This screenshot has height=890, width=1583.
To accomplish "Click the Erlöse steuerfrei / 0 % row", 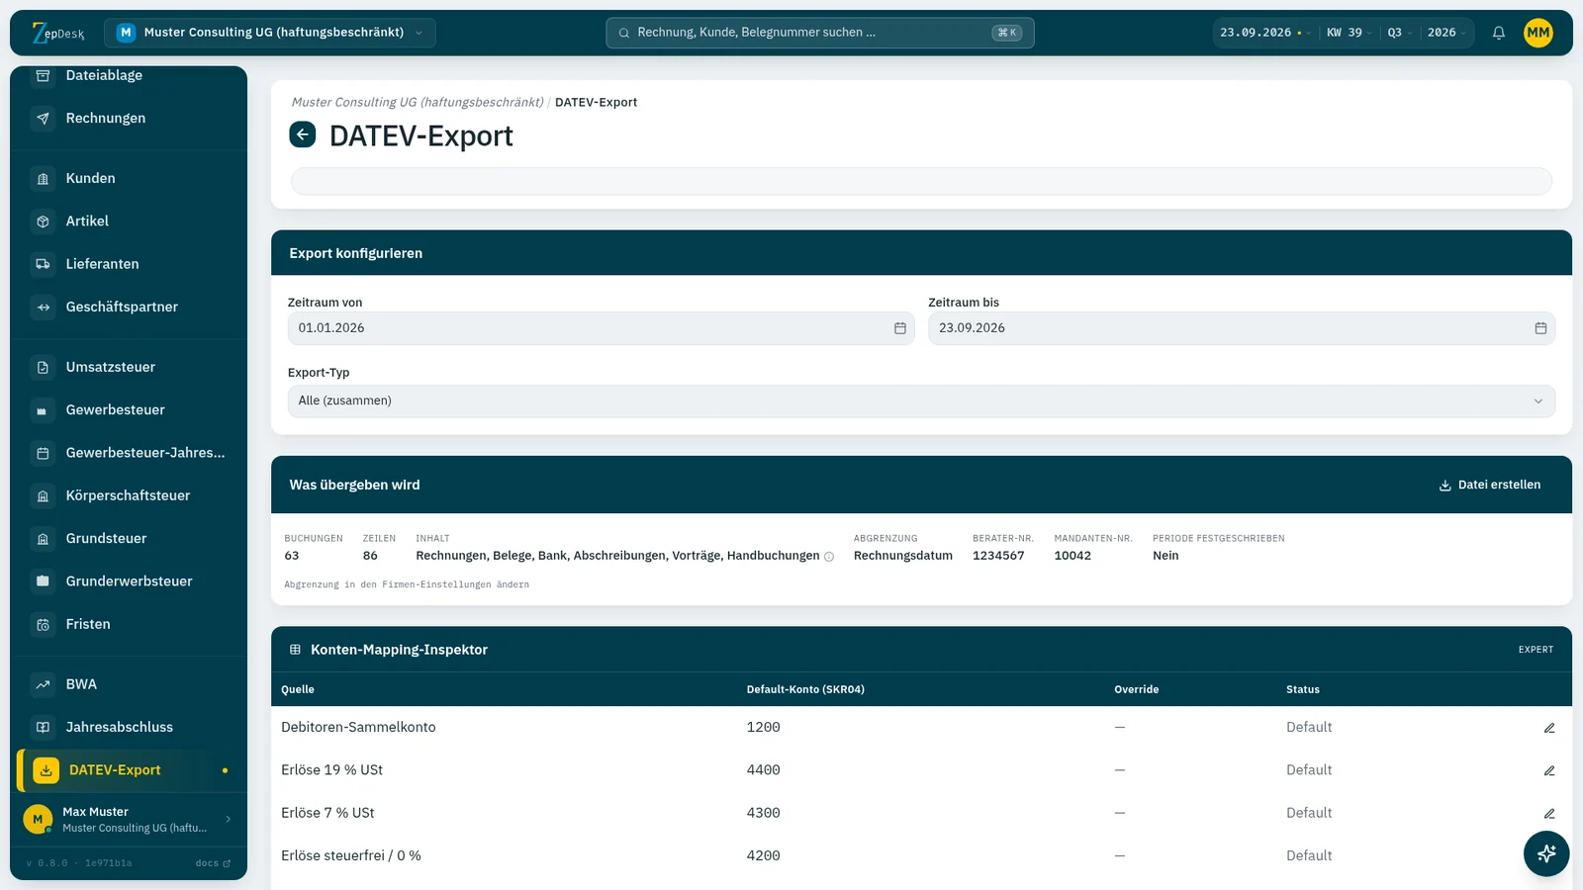I will pyautogui.click(x=921, y=856).
